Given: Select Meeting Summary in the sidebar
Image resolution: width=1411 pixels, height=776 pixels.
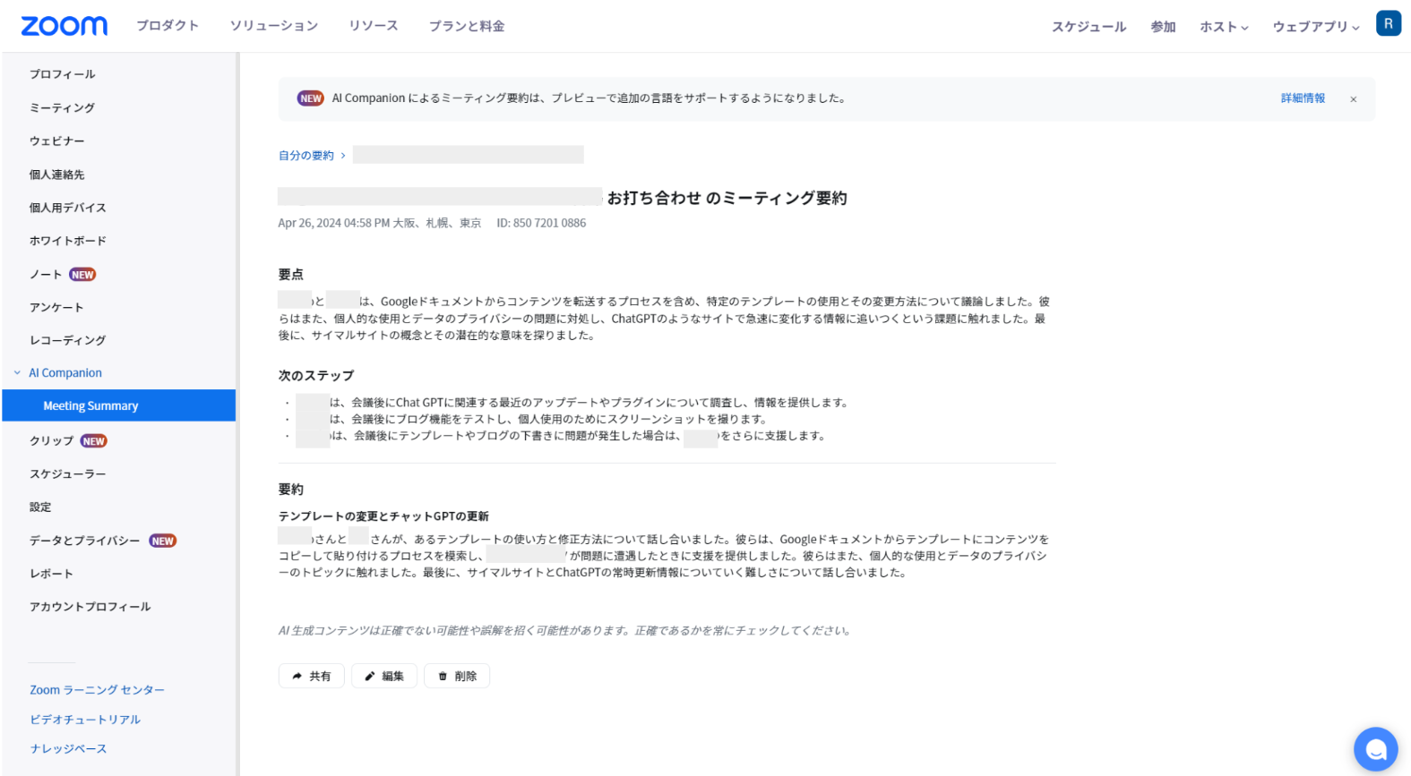Looking at the screenshot, I should click(90, 405).
